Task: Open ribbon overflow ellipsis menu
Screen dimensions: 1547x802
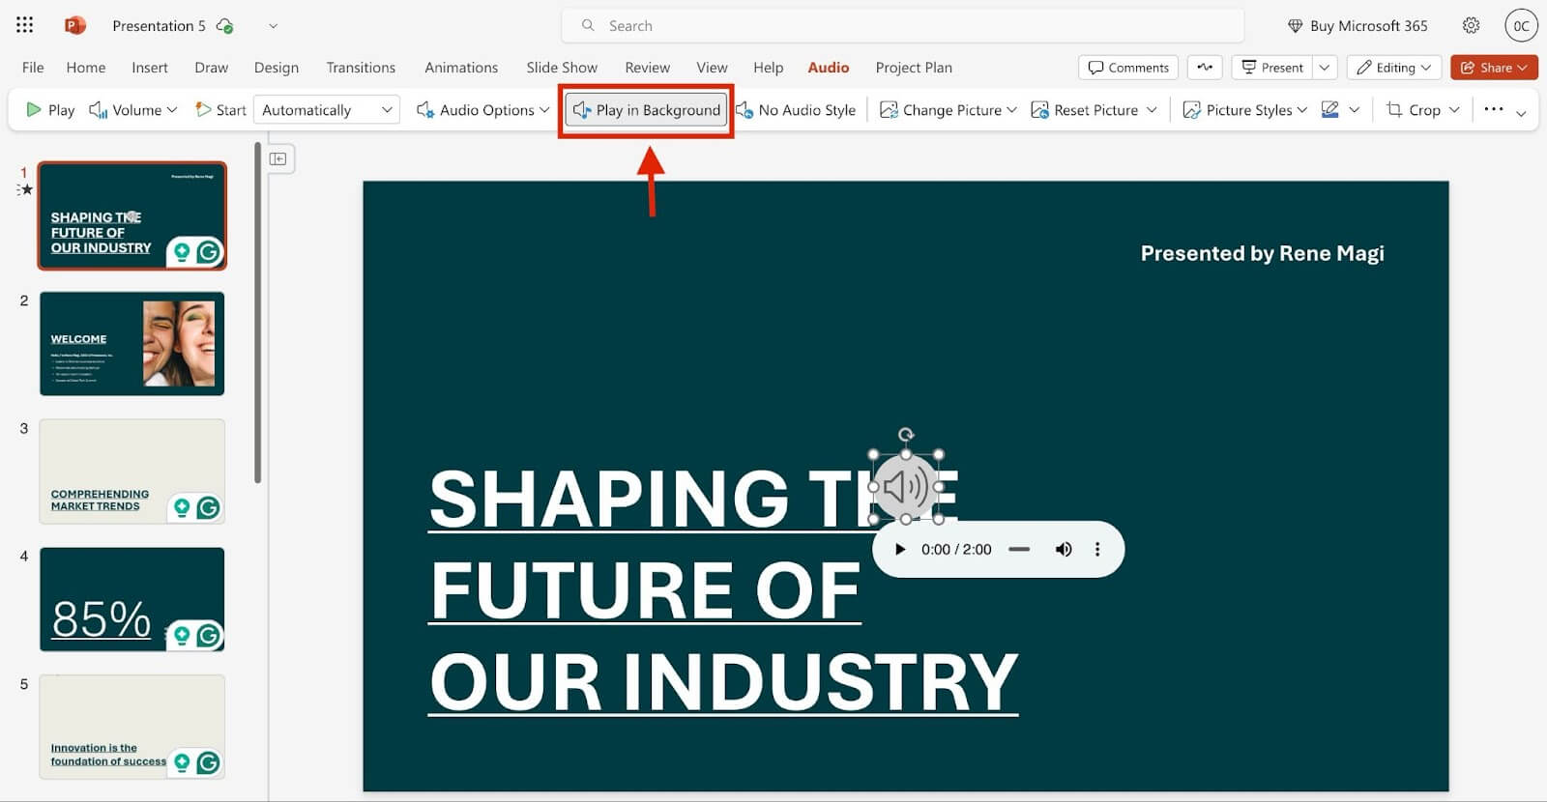Action: [1493, 109]
